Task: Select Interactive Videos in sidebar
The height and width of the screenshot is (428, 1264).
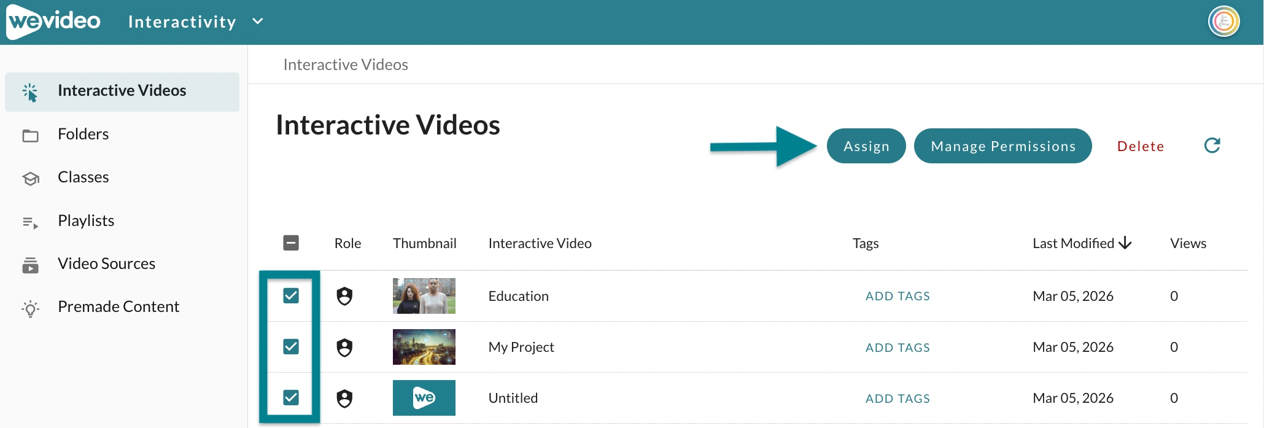Action: (x=122, y=91)
